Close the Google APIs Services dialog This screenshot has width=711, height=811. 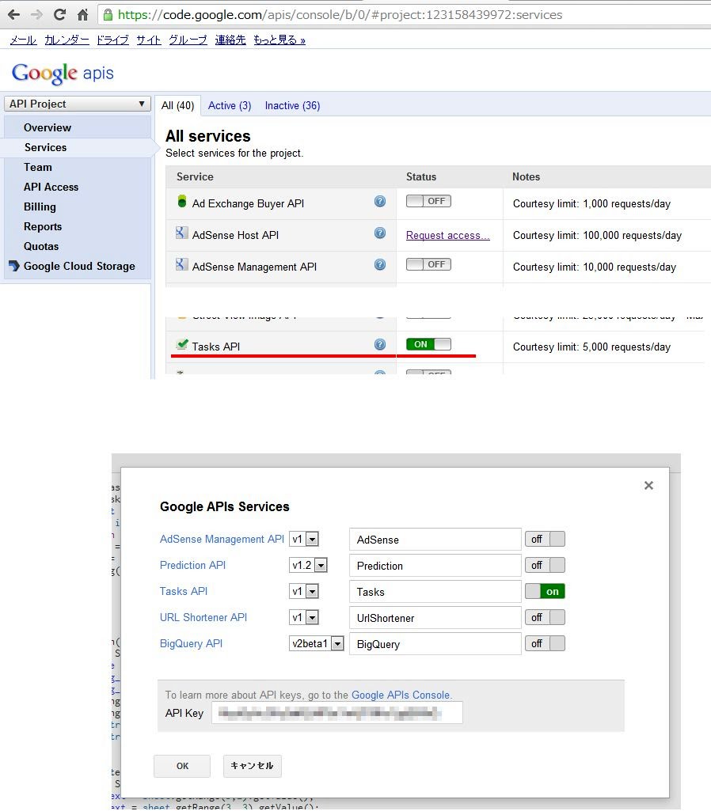648,485
